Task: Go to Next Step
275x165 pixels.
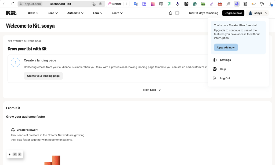Action: click(x=152, y=90)
